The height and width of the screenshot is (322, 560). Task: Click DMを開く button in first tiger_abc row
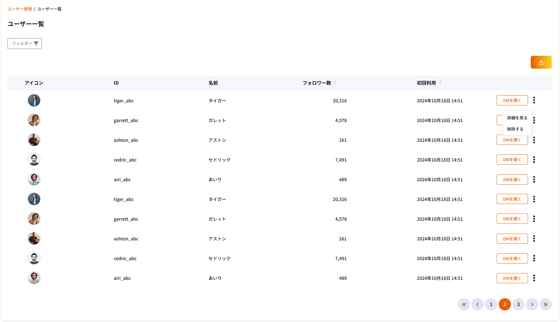(x=512, y=101)
